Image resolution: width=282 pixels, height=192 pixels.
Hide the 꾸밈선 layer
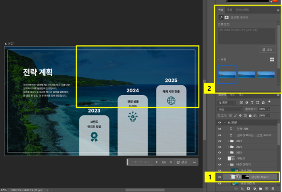pyautogui.click(x=220, y=158)
